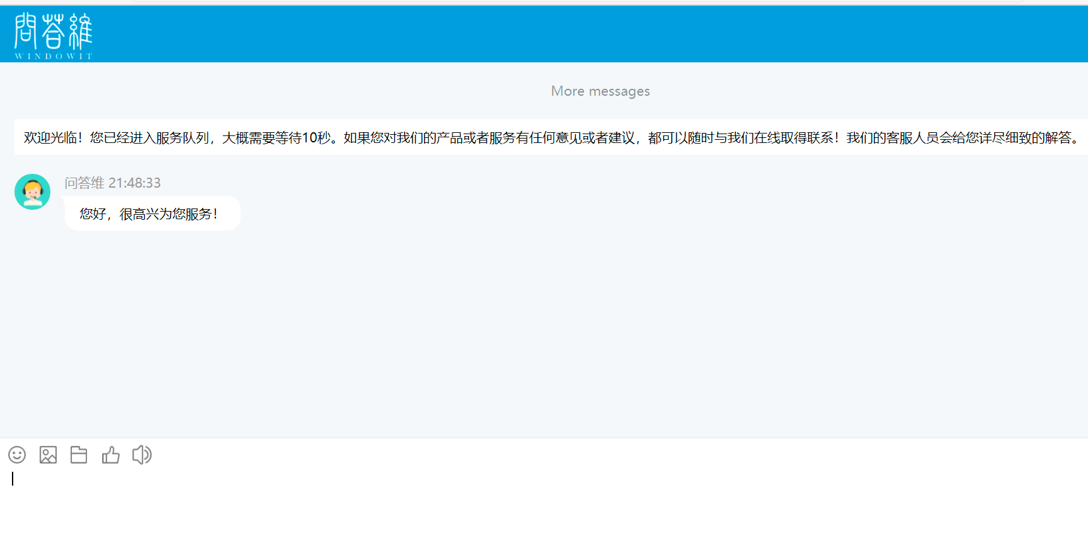Click the send image icon
This screenshot has width=1088, height=536.
click(x=48, y=455)
